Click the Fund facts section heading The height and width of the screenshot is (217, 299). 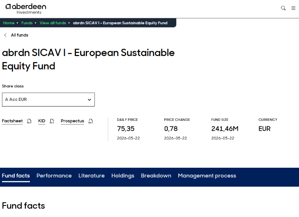pos(24,206)
